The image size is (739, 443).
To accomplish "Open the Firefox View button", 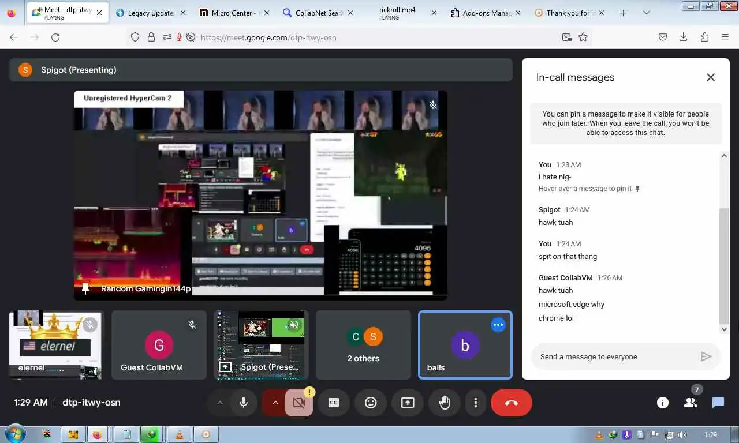I will tap(12, 13).
